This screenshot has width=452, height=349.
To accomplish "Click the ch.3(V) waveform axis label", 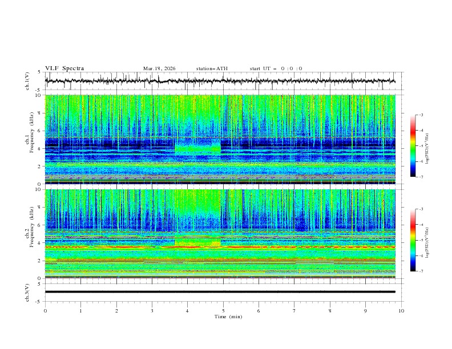I will 27,293.
